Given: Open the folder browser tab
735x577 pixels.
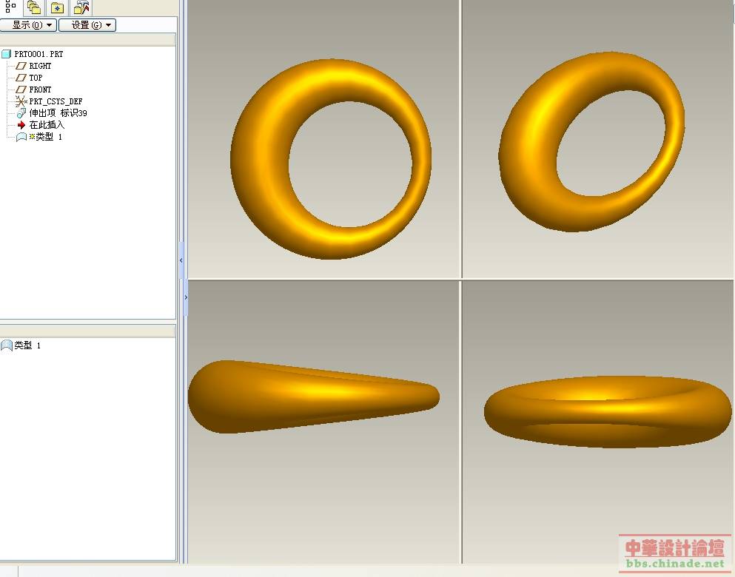Looking at the screenshot, I should click(x=33, y=7).
